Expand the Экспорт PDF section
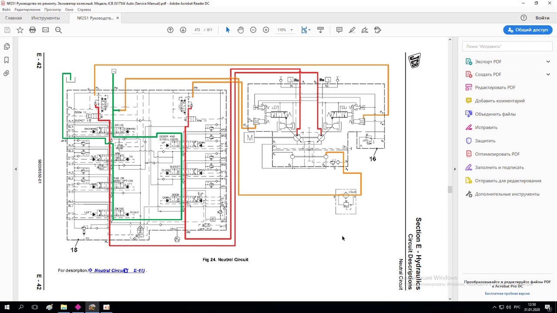The image size is (557, 313). pos(548,62)
